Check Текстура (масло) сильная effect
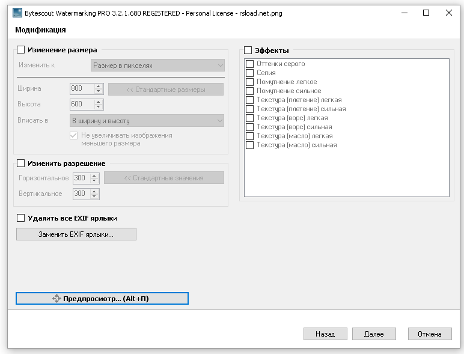Image resolution: width=464 pixels, height=354 pixels. pos(250,145)
